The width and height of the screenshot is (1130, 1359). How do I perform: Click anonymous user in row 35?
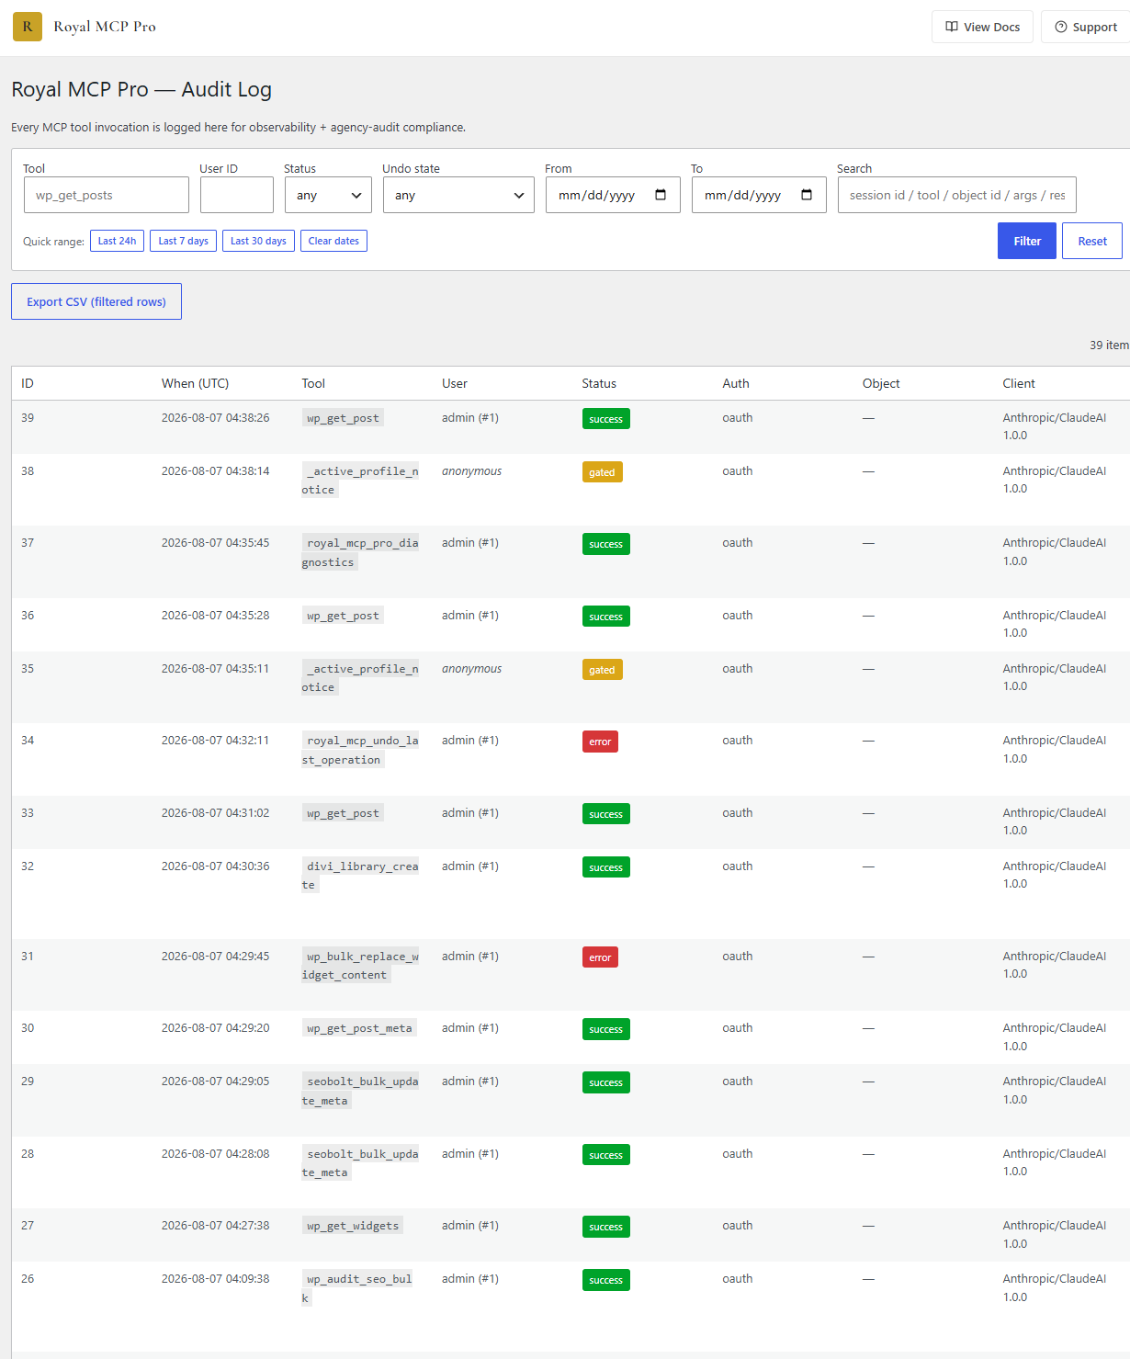pyautogui.click(x=471, y=669)
